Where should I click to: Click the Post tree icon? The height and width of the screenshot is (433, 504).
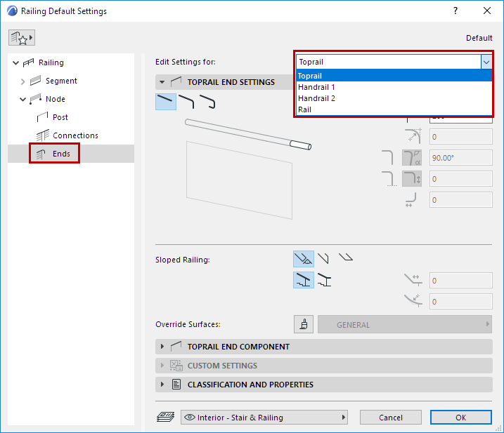[42, 116]
